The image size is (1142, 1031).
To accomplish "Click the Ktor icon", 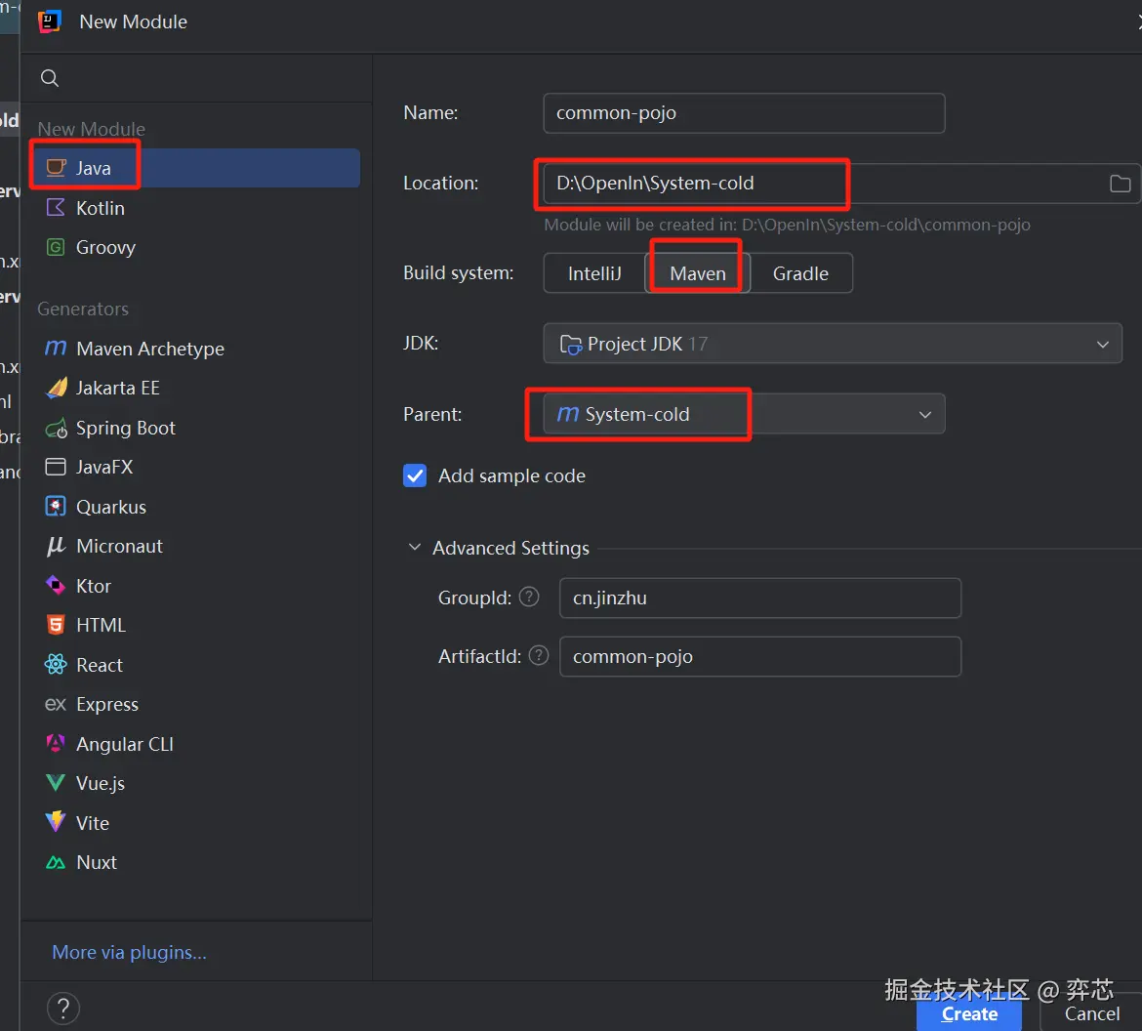I will [x=56, y=585].
